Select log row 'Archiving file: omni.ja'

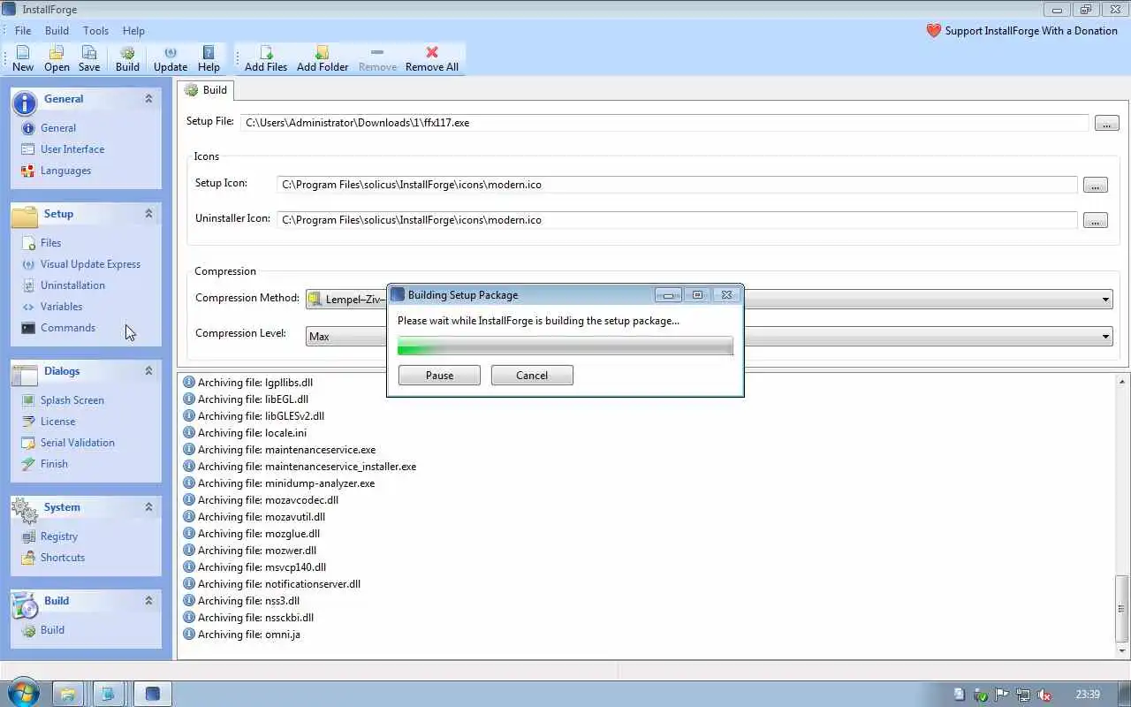(x=241, y=635)
